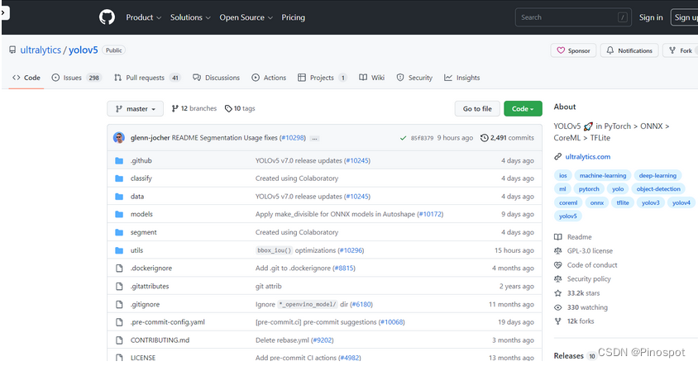
Task: Open the Pull requests tab
Action: tap(147, 78)
